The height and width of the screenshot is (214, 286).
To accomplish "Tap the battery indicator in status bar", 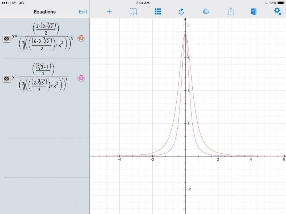I will point(281,3).
